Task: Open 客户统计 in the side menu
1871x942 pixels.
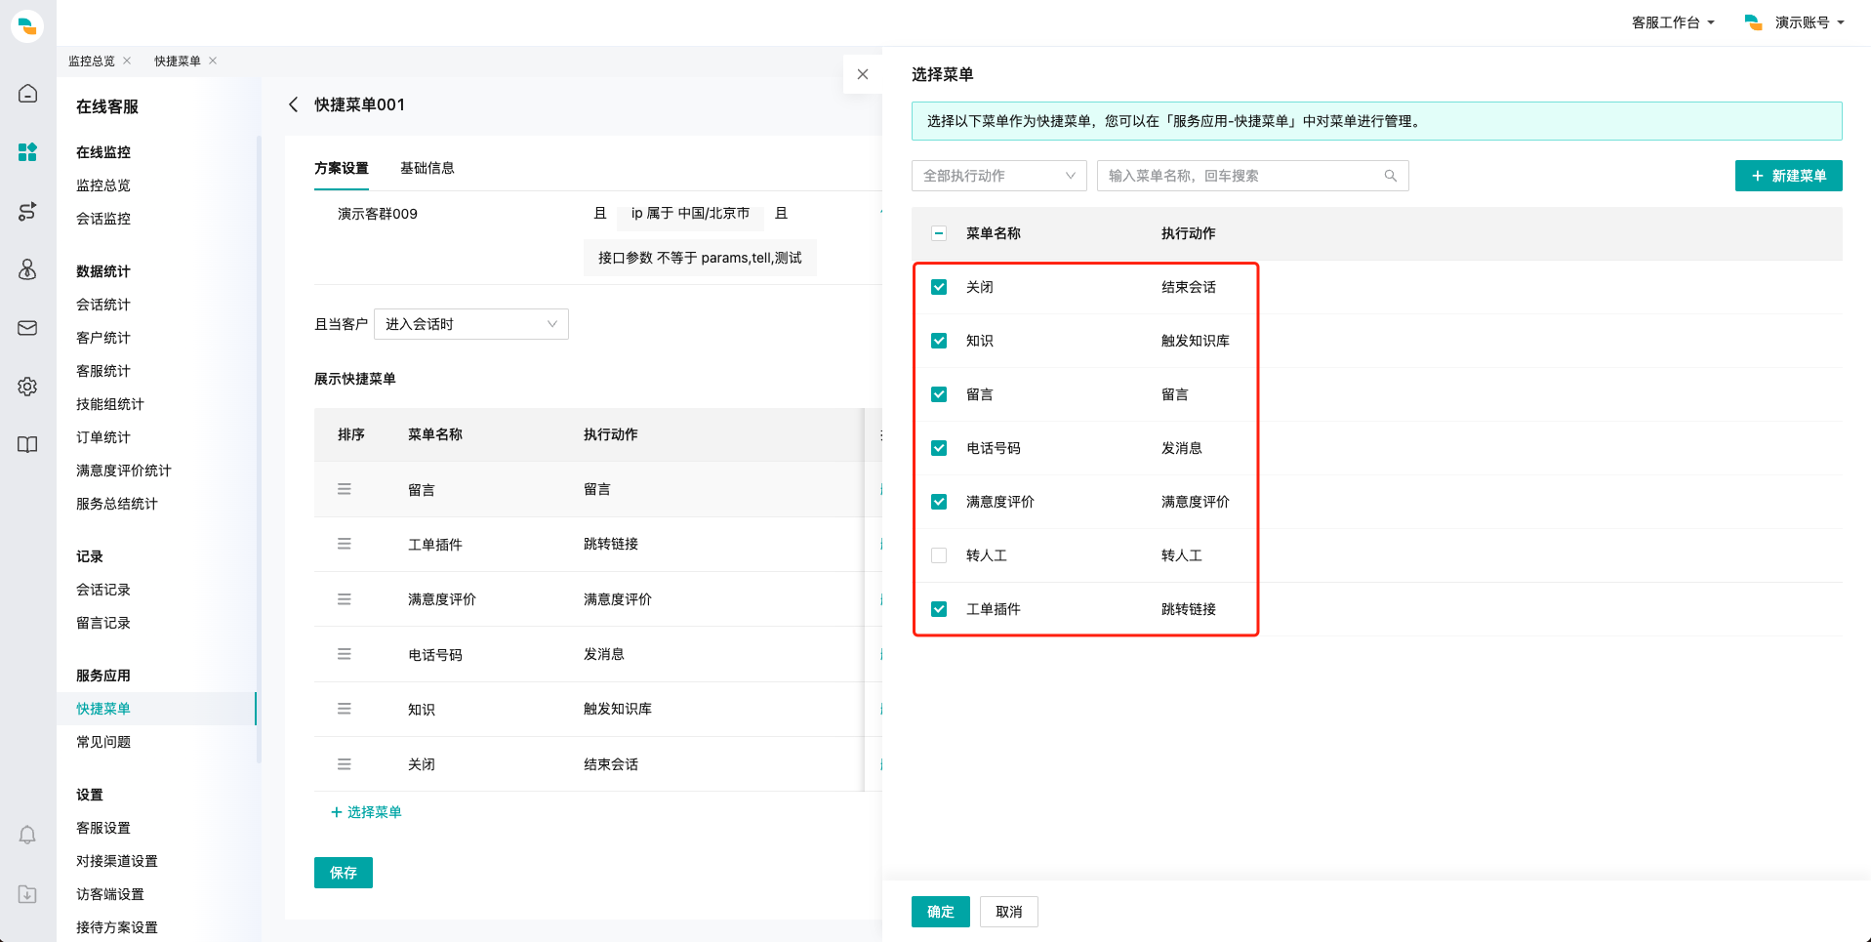Action: tap(103, 338)
